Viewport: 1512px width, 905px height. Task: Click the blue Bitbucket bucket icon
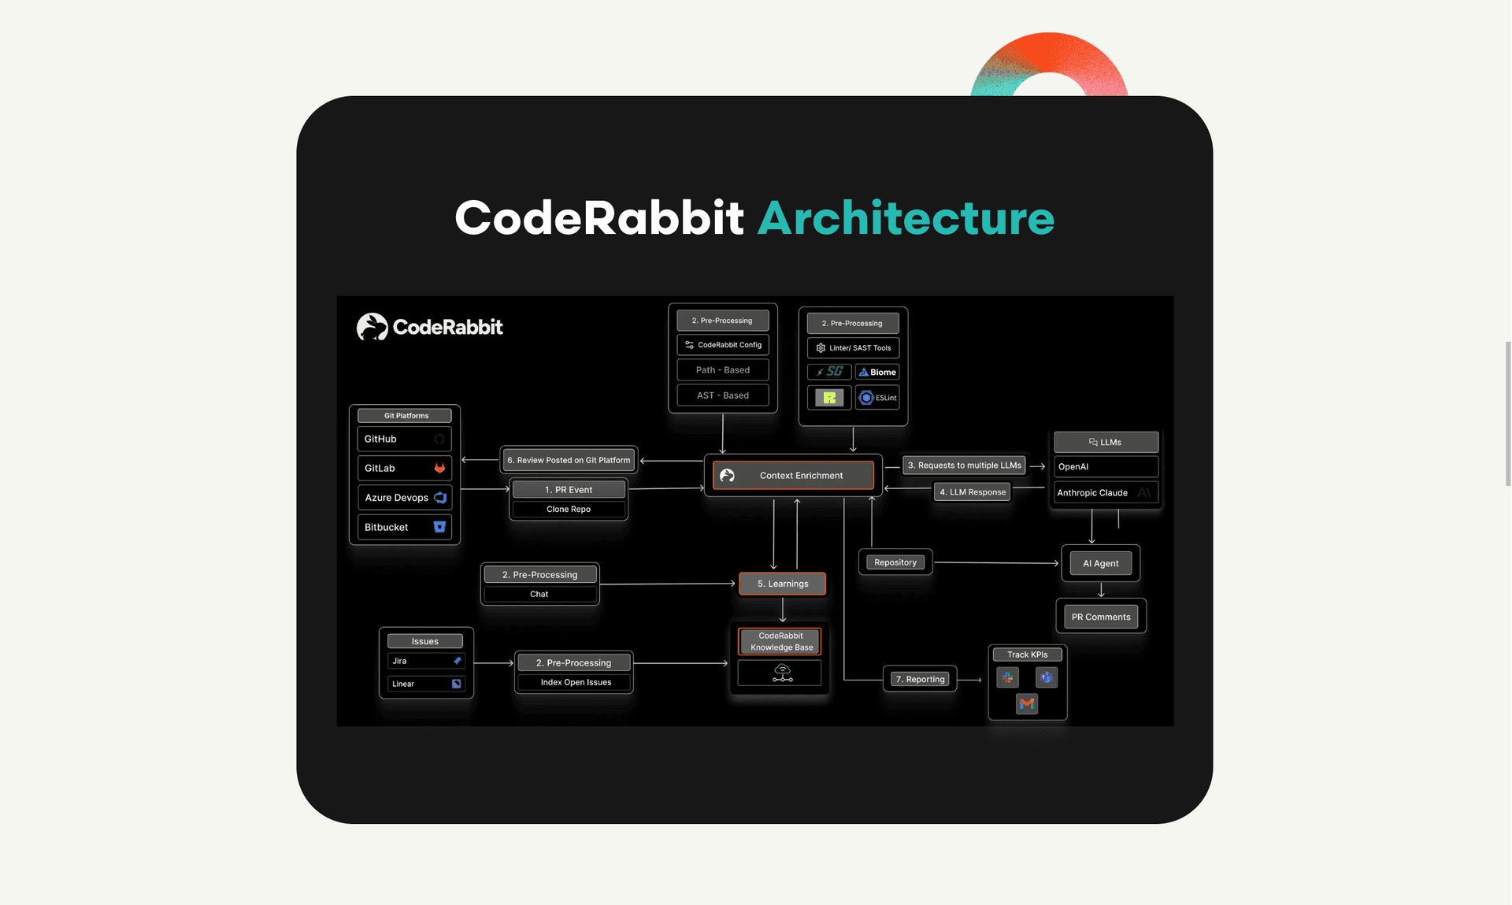[439, 527]
